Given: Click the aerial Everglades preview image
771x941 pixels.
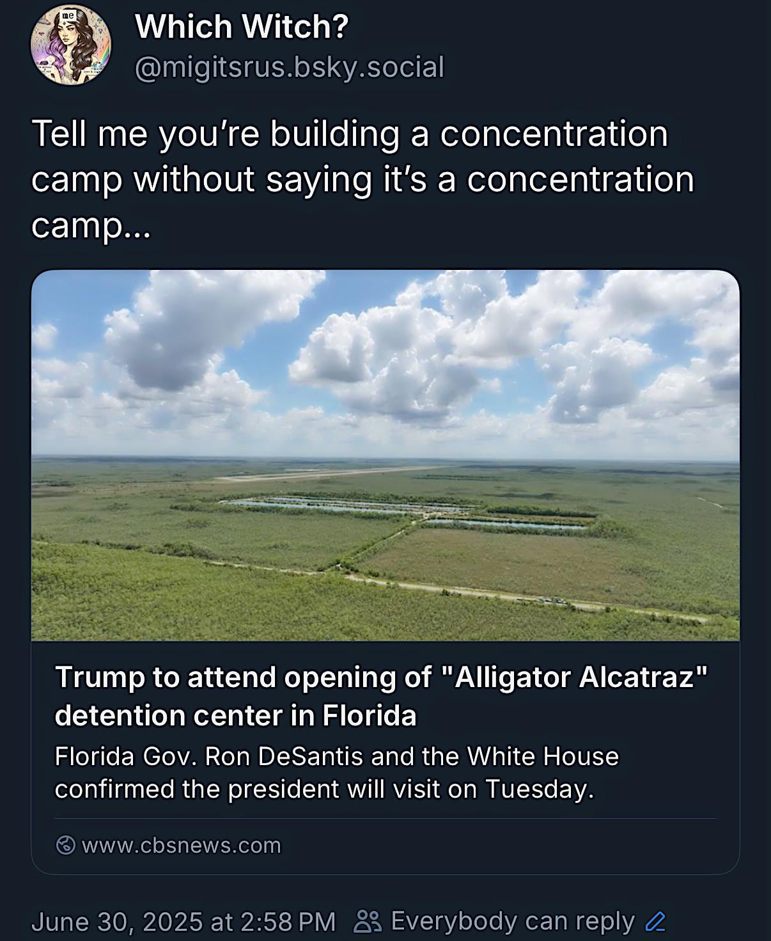Looking at the screenshot, I should click(x=385, y=455).
